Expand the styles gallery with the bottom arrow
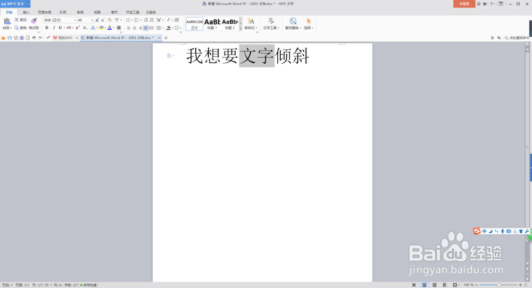This screenshot has width=532, height=288. point(240,29)
